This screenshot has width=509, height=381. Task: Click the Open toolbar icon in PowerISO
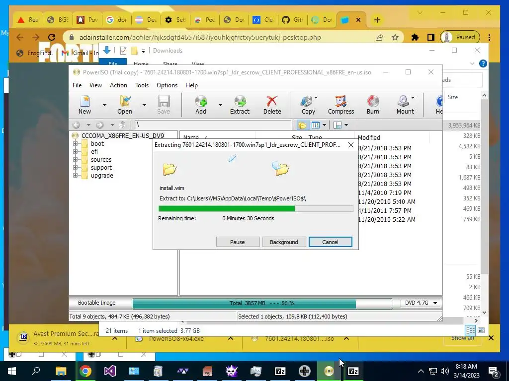(125, 105)
